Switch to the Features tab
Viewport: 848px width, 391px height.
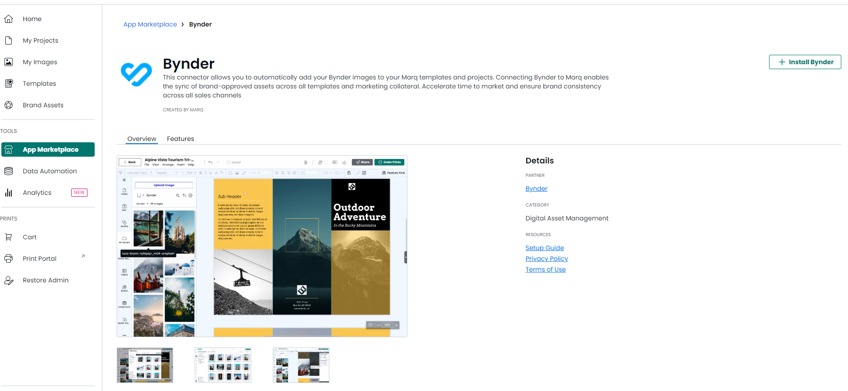180,139
